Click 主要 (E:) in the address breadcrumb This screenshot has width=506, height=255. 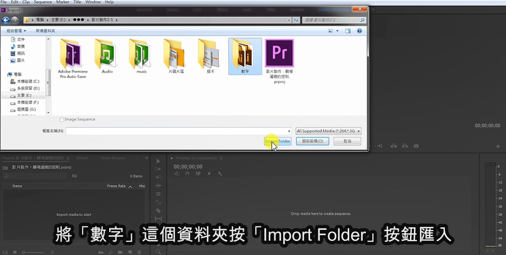tap(58, 20)
